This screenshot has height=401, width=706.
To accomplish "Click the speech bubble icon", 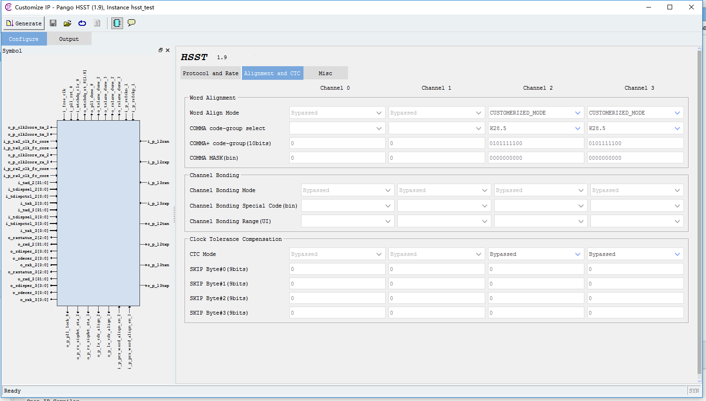I will pos(132,23).
